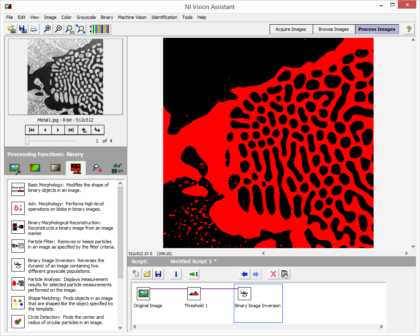Image resolution: width=420 pixels, height=336 pixels.
Task: Run the script once with green arrow
Action: tap(194, 274)
